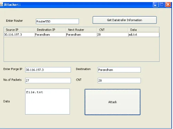Select the Destination IP column header
173x129 pixels.
(50, 30)
